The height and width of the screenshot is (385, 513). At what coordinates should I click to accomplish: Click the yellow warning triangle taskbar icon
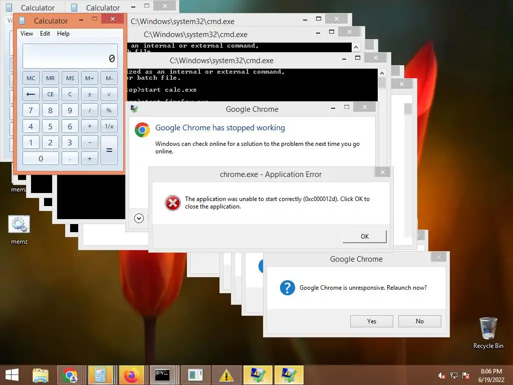click(226, 375)
